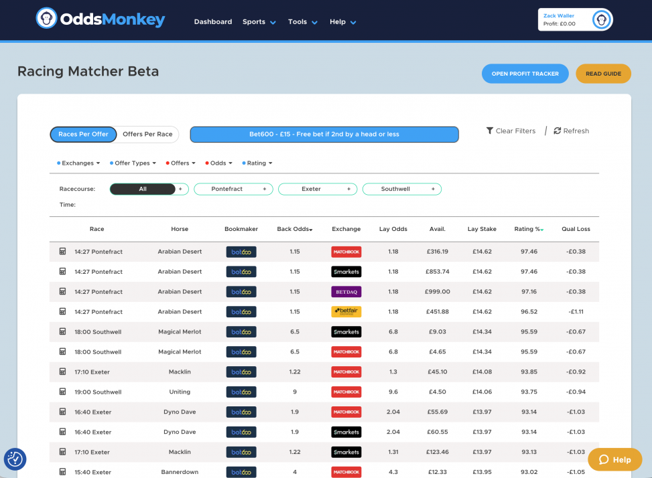The height and width of the screenshot is (478, 652).
Task: Open the Help chat button
Action: 614,459
